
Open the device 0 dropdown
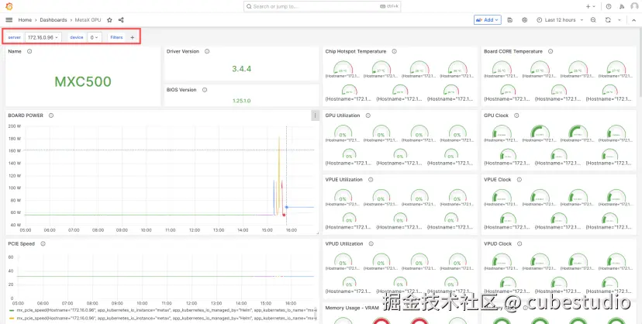click(95, 37)
